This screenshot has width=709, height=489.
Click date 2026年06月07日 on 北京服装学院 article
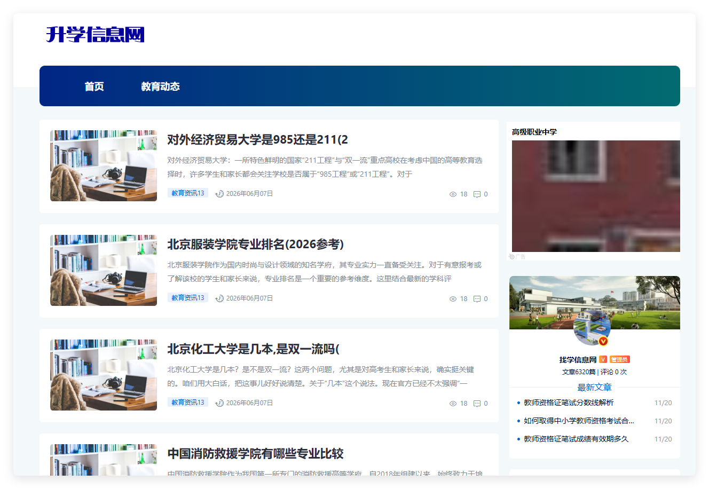[x=249, y=298]
